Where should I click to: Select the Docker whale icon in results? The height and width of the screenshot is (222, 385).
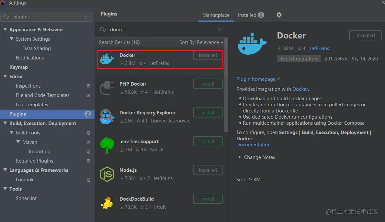(107, 59)
